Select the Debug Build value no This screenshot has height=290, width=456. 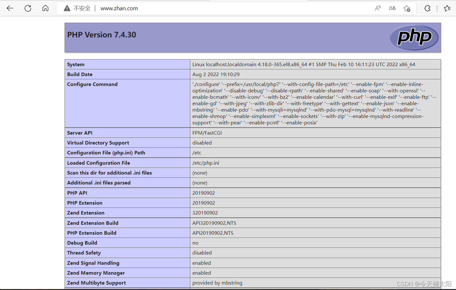pos(195,243)
